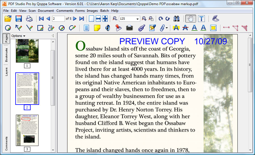This screenshot has width=255, height=155.
Task: Open the Document menu
Action: tap(46, 11)
